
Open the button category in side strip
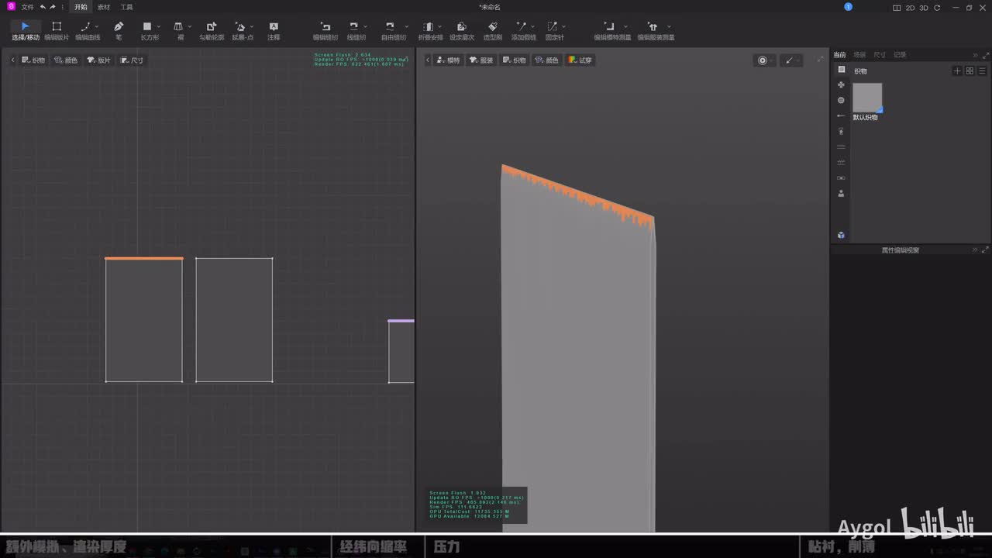[842, 100]
